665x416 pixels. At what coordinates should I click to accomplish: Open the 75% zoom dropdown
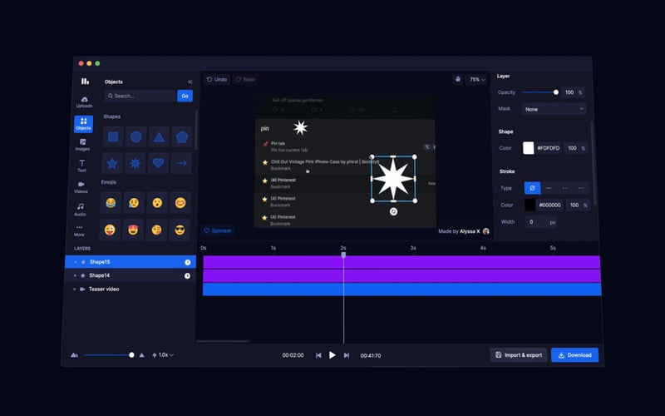[476, 79]
